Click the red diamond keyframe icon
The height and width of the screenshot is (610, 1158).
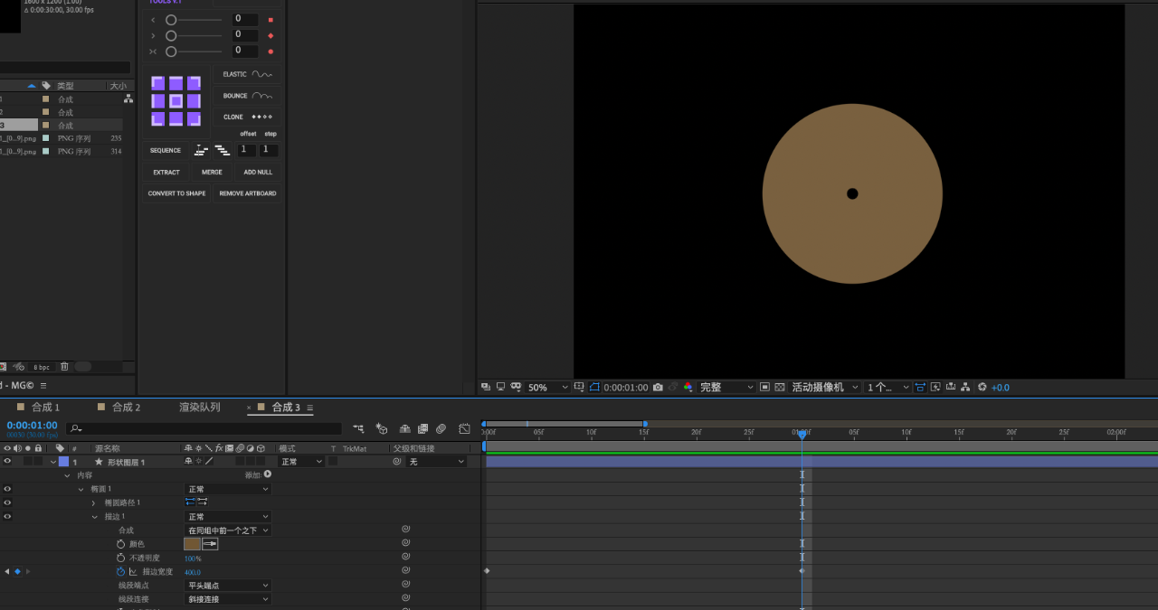(x=271, y=35)
